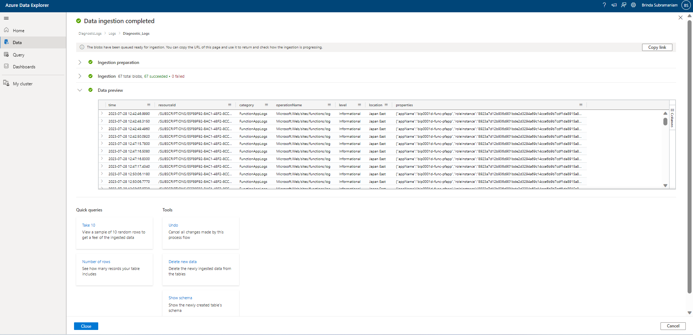Collapse the Data preview section
The image size is (693, 335).
tap(80, 90)
